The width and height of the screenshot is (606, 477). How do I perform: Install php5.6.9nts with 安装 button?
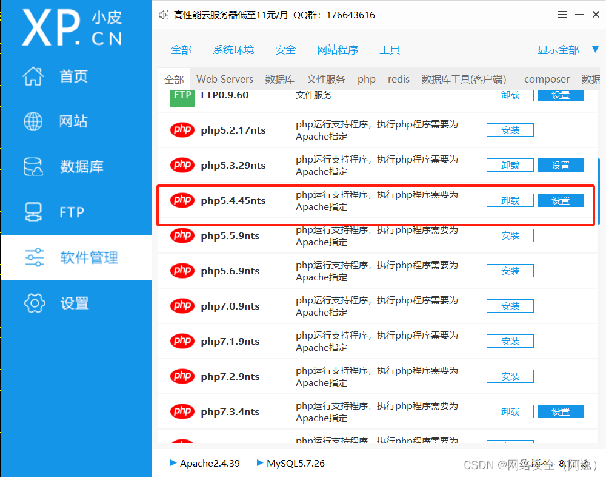point(510,271)
